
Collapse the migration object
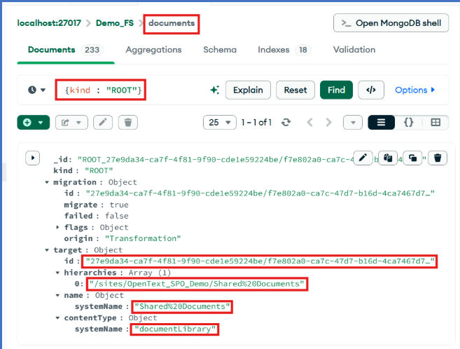(47, 182)
